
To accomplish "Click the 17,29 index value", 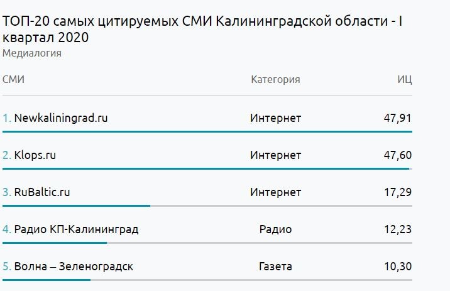I will (x=397, y=192).
